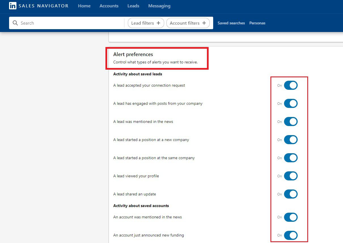
Task: Expand Account filters
Action: click(x=188, y=23)
